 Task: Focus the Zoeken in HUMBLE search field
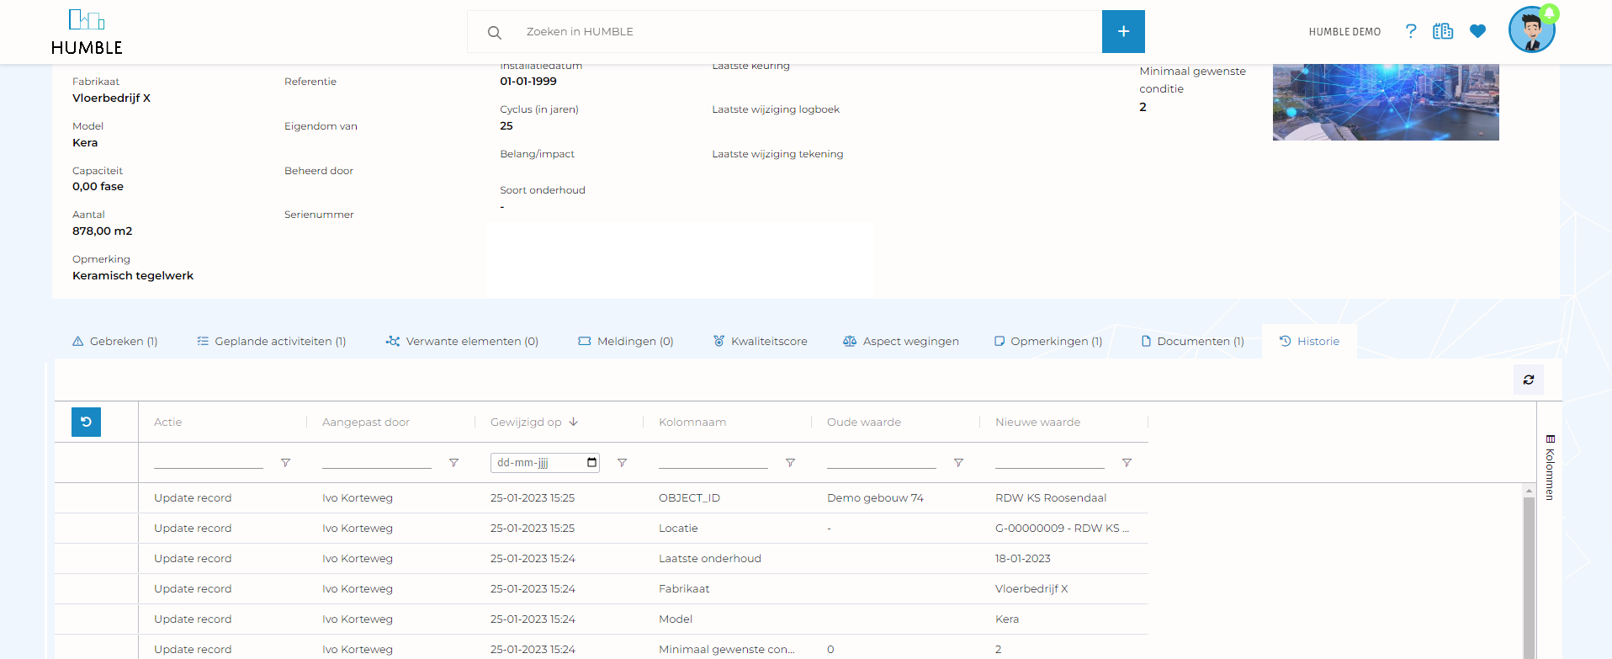click(808, 32)
